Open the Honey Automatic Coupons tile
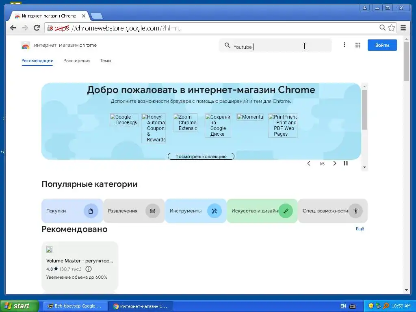Viewport: 416px width, 312px height. click(x=154, y=128)
